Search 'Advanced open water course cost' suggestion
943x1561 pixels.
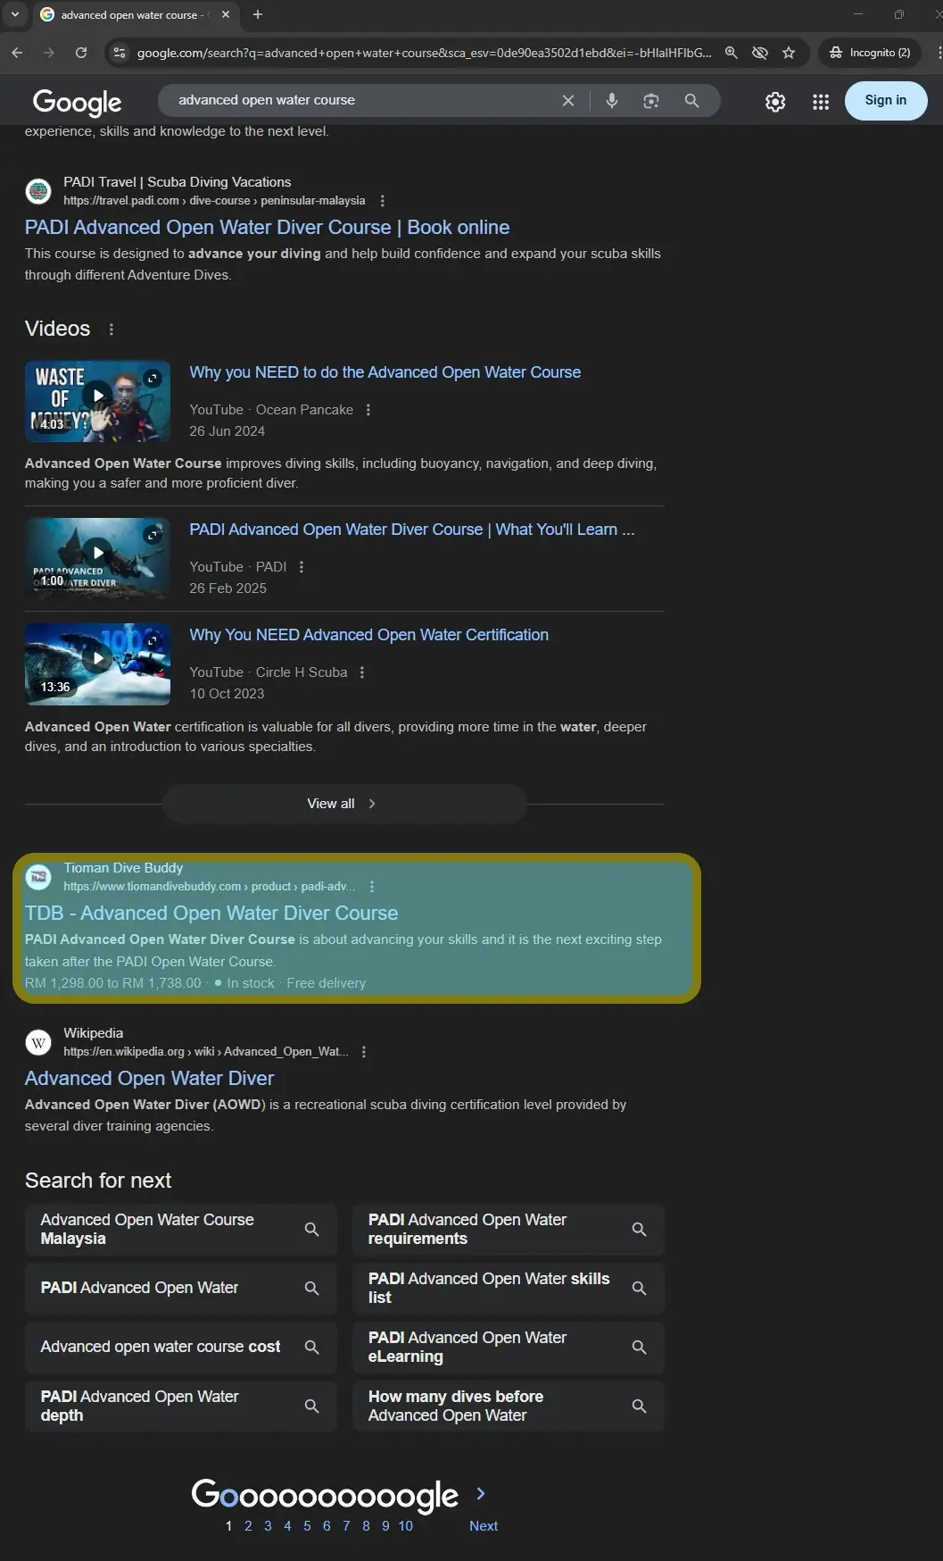click(x=181, y=1348)
